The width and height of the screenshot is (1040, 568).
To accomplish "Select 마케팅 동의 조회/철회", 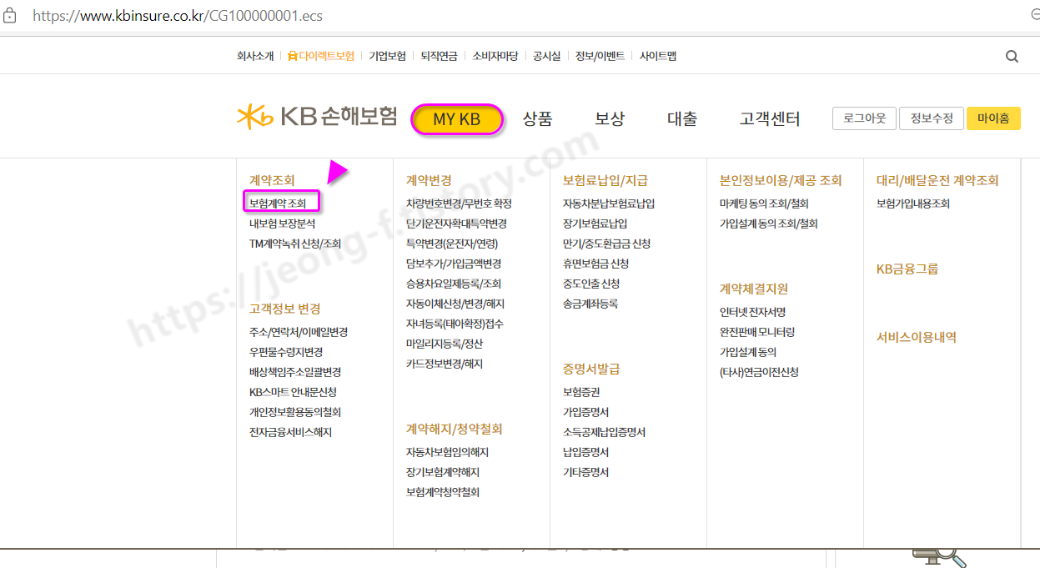I will [764, 204].
